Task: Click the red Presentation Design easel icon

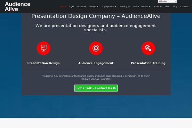Action: click(x=44, y=48)
